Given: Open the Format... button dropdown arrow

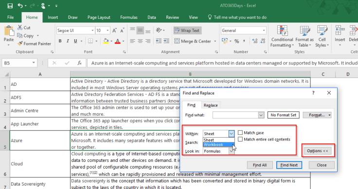Looking at the screenshot, I should coord(329,115).
